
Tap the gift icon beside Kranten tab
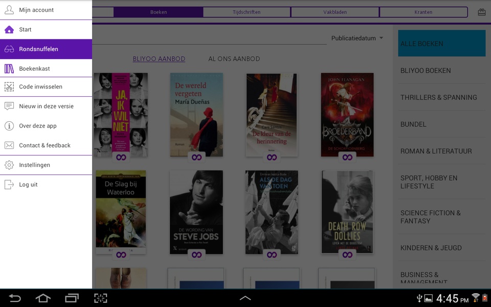482,12
